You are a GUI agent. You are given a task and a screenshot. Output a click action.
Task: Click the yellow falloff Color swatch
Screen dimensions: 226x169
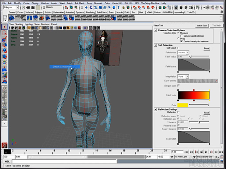tap(183, 105)
